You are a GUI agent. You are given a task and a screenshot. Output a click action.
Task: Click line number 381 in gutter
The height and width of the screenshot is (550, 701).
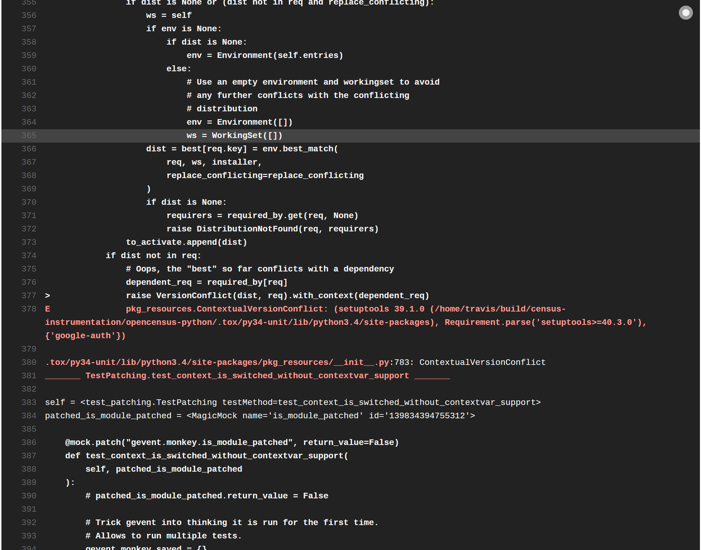[29, 376]
